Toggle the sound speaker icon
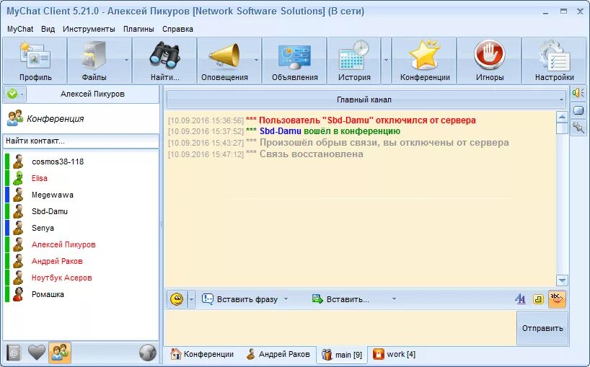Screen dimensions: 590x367 578,93
